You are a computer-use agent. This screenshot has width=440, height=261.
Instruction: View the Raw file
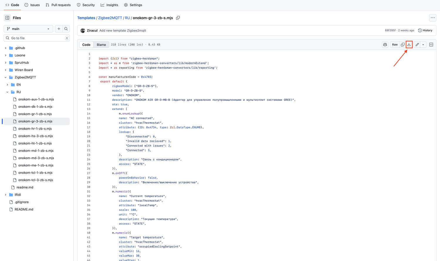pos(395,45)
